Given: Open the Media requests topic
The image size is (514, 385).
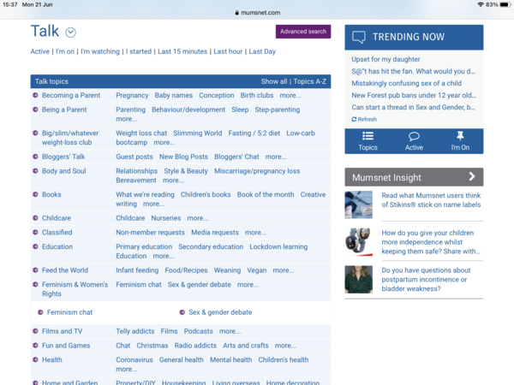Looking at the screenshot, I should click(x=215, y=233).
